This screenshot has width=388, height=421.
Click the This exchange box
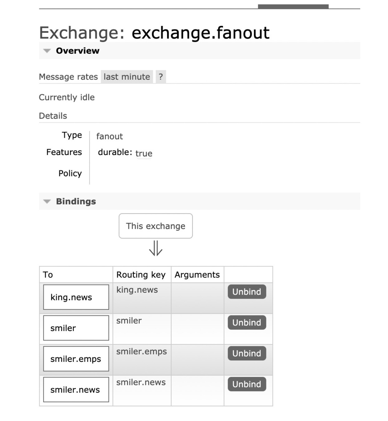[x=156, y=226]
